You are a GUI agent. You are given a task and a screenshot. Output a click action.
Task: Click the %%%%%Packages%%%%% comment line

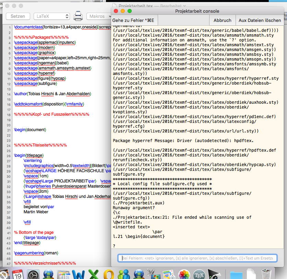(41, 37)
